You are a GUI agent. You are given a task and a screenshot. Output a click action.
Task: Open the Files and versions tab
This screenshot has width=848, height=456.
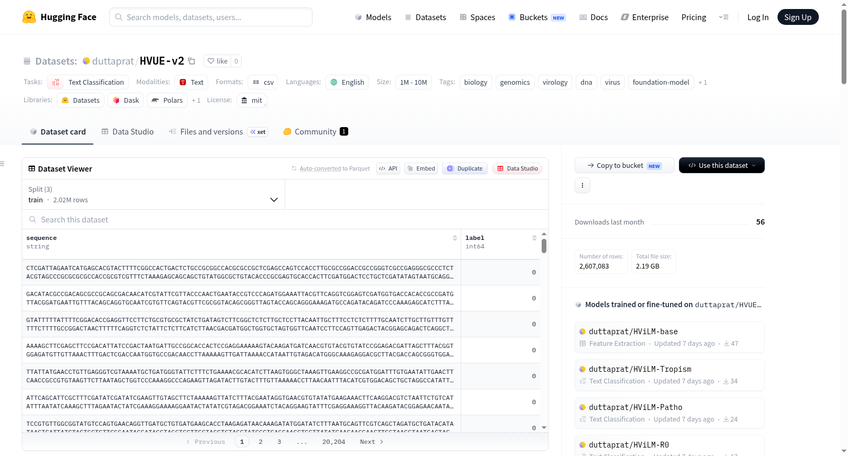coord(218,132)
